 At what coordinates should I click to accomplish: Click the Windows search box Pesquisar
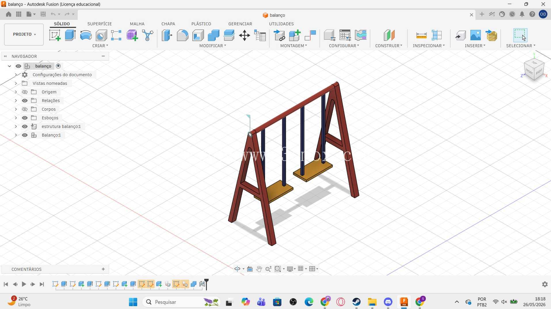point(181,302)
